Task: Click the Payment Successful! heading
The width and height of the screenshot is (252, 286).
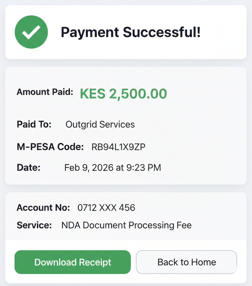Action: (x=131, y=32)
